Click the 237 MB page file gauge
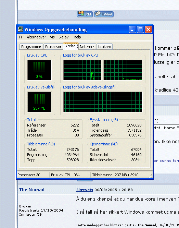This screenshot has height=228, width=179. pos(39,102)
